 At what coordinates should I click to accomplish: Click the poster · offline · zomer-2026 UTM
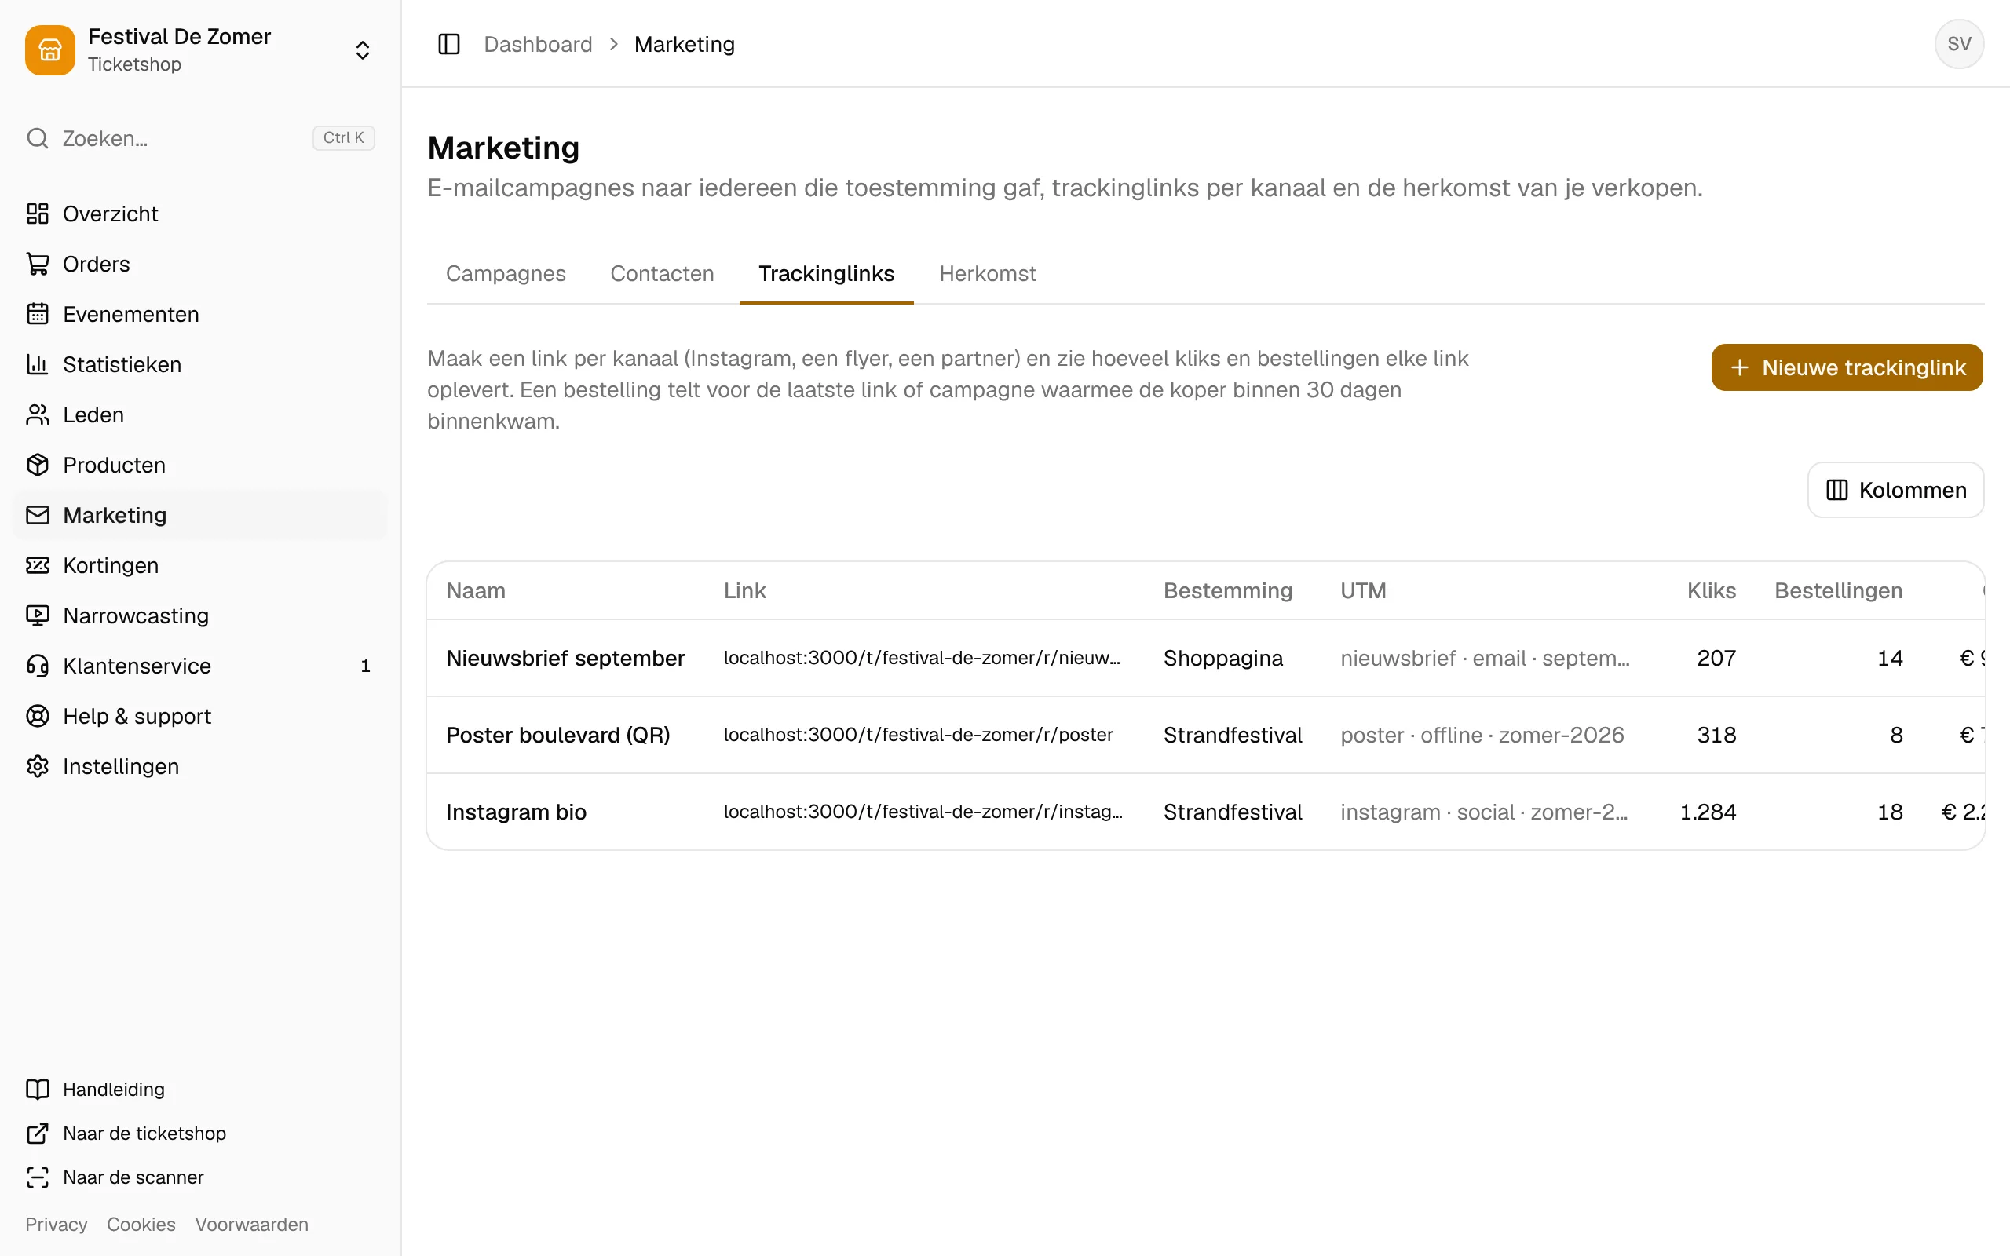tap(1482, 736)
